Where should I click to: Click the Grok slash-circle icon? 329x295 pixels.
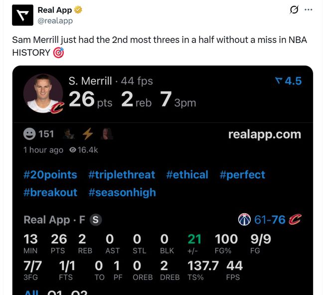click(294, 9)
